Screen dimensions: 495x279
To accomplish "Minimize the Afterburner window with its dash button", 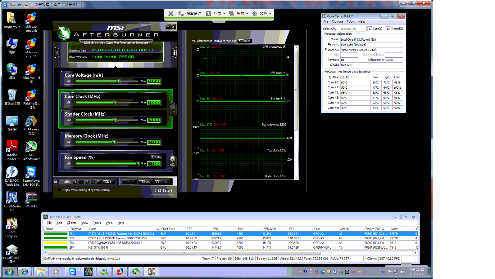I will point(168,27).
